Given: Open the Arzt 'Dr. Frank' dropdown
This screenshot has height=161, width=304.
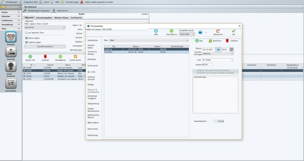Looking at the screenshot, I should [218, 60].
